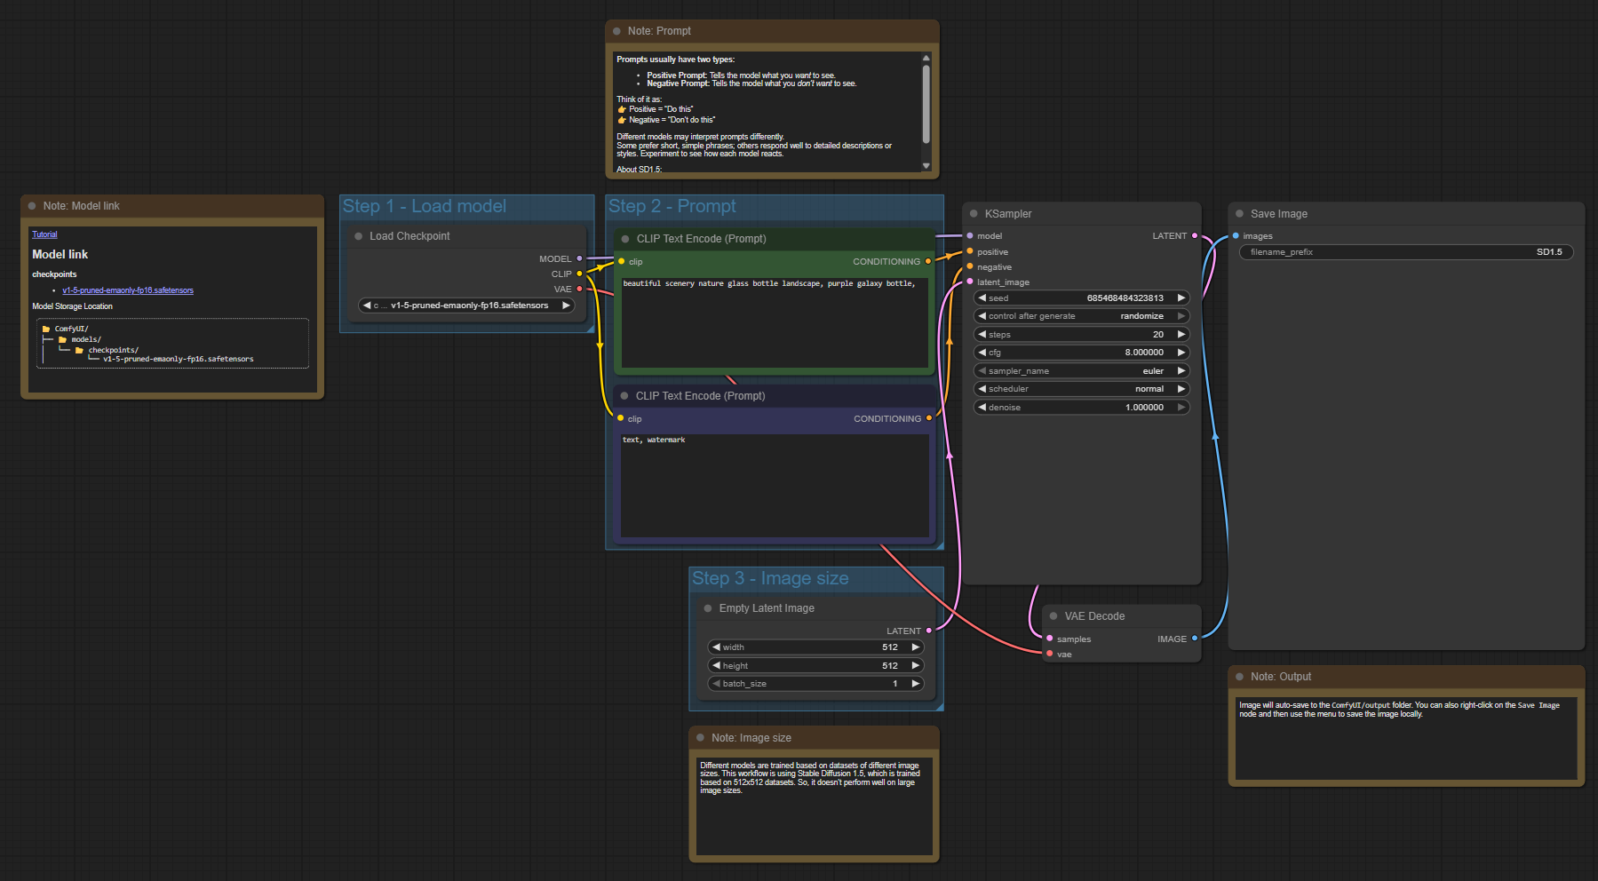
Task: Toggle collapse of the VAE Decode node
Action: [1053, 616]
